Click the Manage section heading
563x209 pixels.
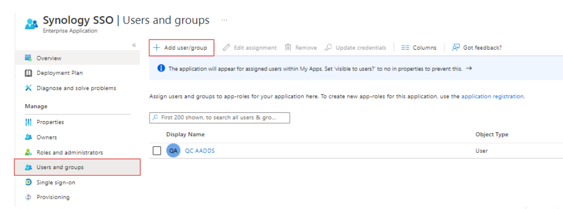pyautogui.click(x=36, y=106)
